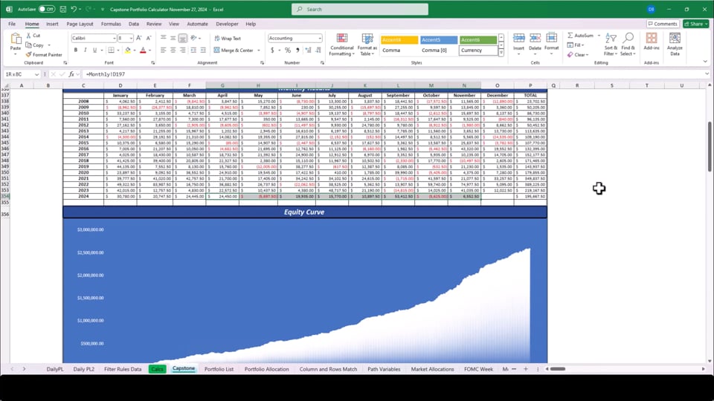This screenshot has height=401, width=714.
Task: Toggle Wrap Text
Action: 228,39
